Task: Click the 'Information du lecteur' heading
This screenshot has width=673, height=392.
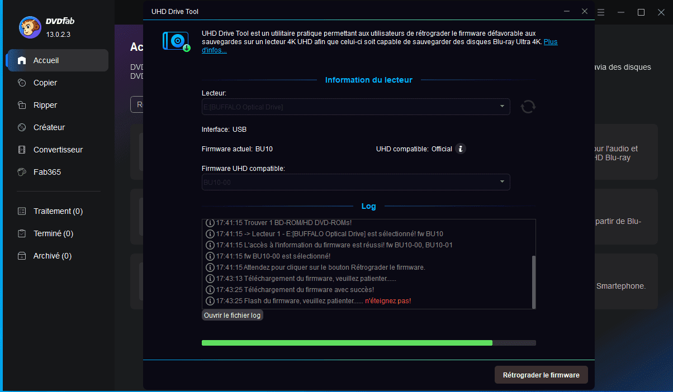Action: pyautogui.click(x=369, y=80)
